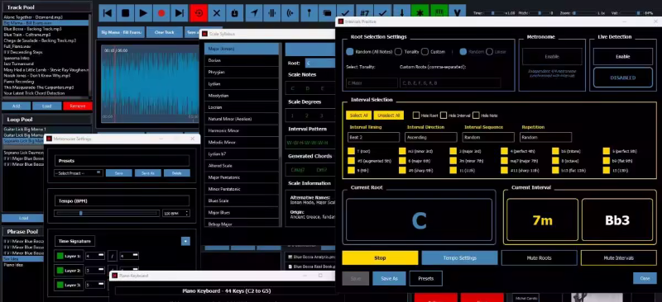The width and height of the screenshot is (662, 302).
Task: Toggle the green Layer 1 indicator in Metronome Settings
Action: tap(60, 256)
